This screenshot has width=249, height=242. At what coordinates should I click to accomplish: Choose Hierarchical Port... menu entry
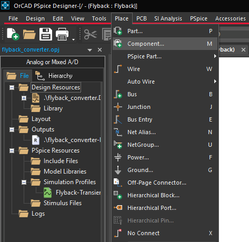click(x=165, y=208)
